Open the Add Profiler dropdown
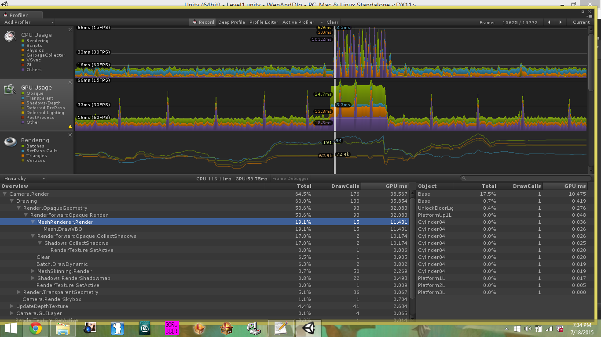This screenshot has width=601, height=337. pos(28,22)
